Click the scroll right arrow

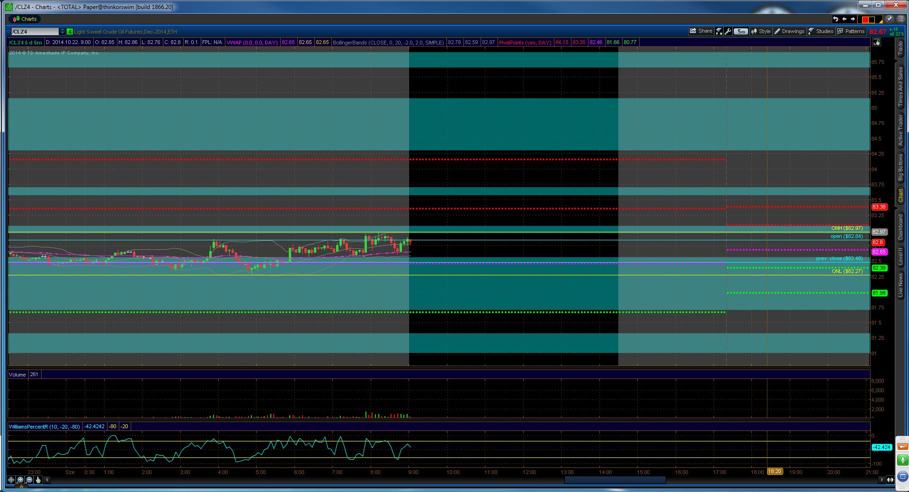click(882, 480)
